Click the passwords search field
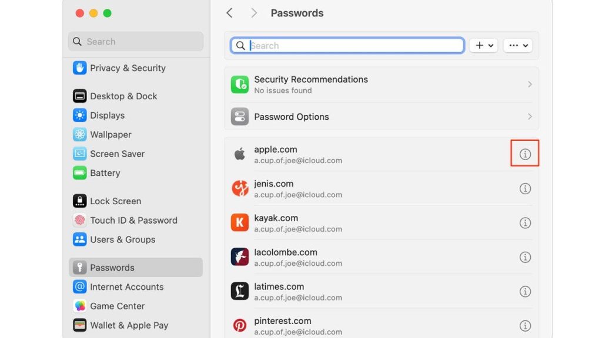The image size is (602, 338). (x=353, y=46)
